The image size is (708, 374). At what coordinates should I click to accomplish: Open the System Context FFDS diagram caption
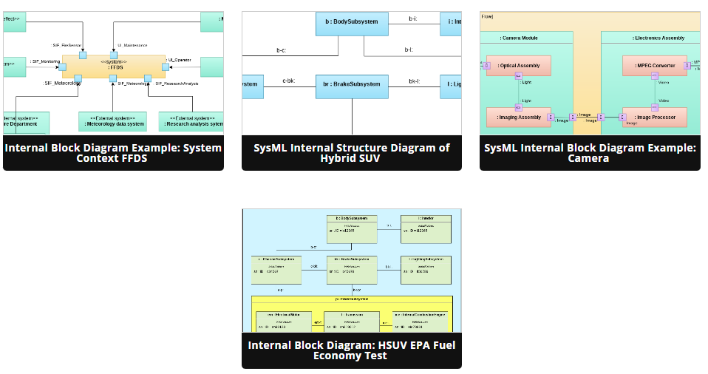pos(113,153)
